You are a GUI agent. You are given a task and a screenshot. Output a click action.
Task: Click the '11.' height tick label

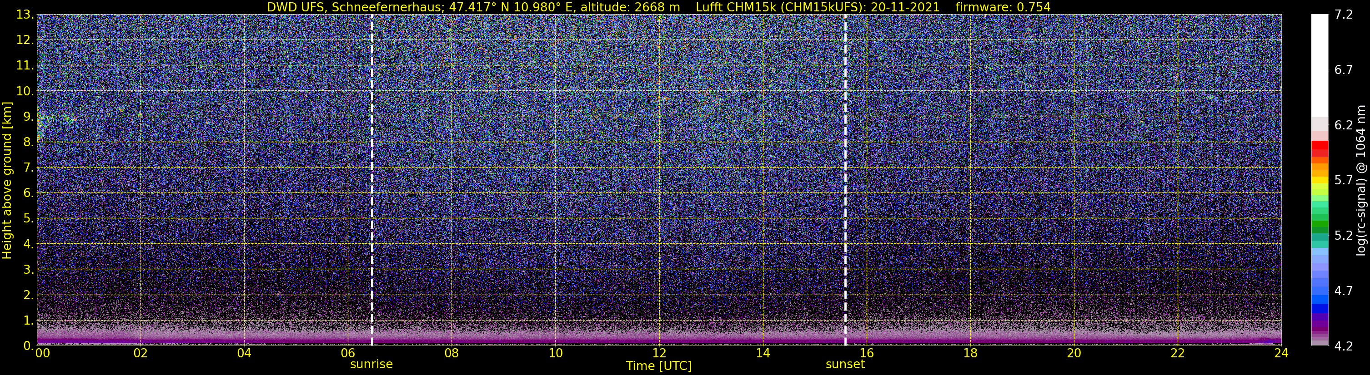click(x=25, y=66)
